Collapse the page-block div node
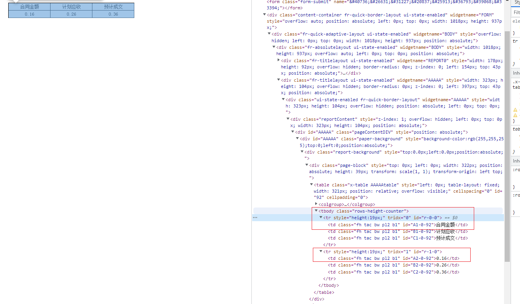This screenshot has width=520, height=304. click(307, 165)
